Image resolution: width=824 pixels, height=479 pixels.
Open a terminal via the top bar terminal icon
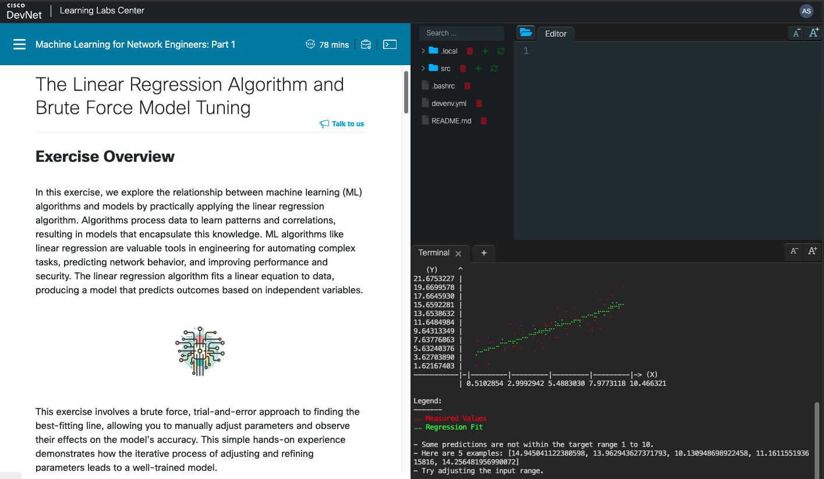pos(390,44)
